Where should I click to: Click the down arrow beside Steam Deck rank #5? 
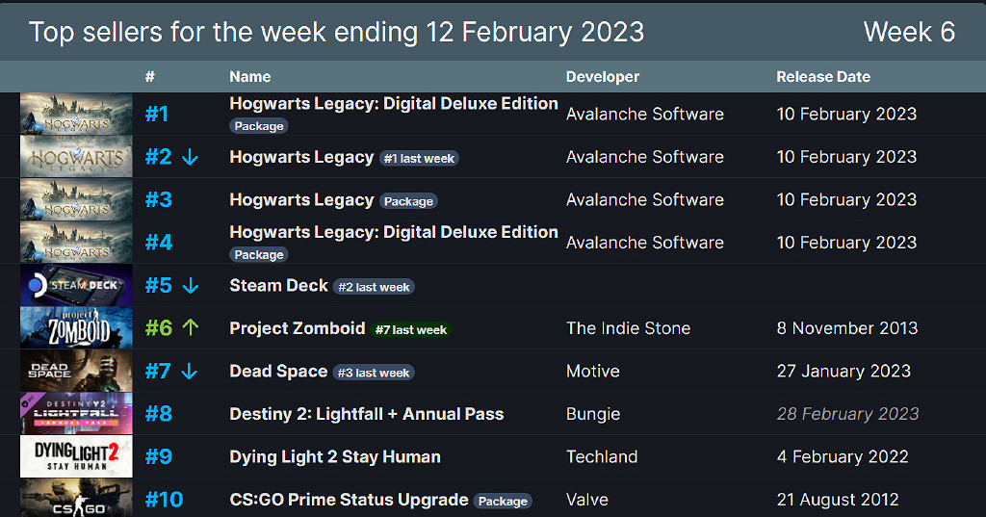click(x=190, y=286)
